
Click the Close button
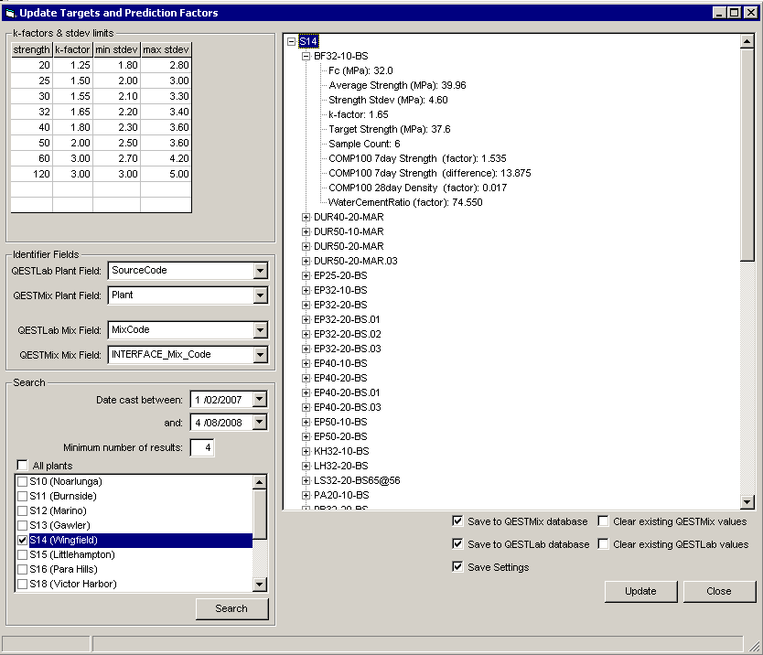click(x=719, y=591)
